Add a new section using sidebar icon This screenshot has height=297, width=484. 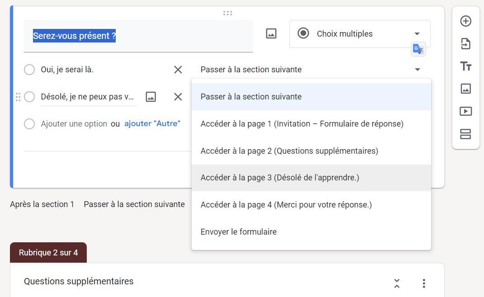(465, 134)
